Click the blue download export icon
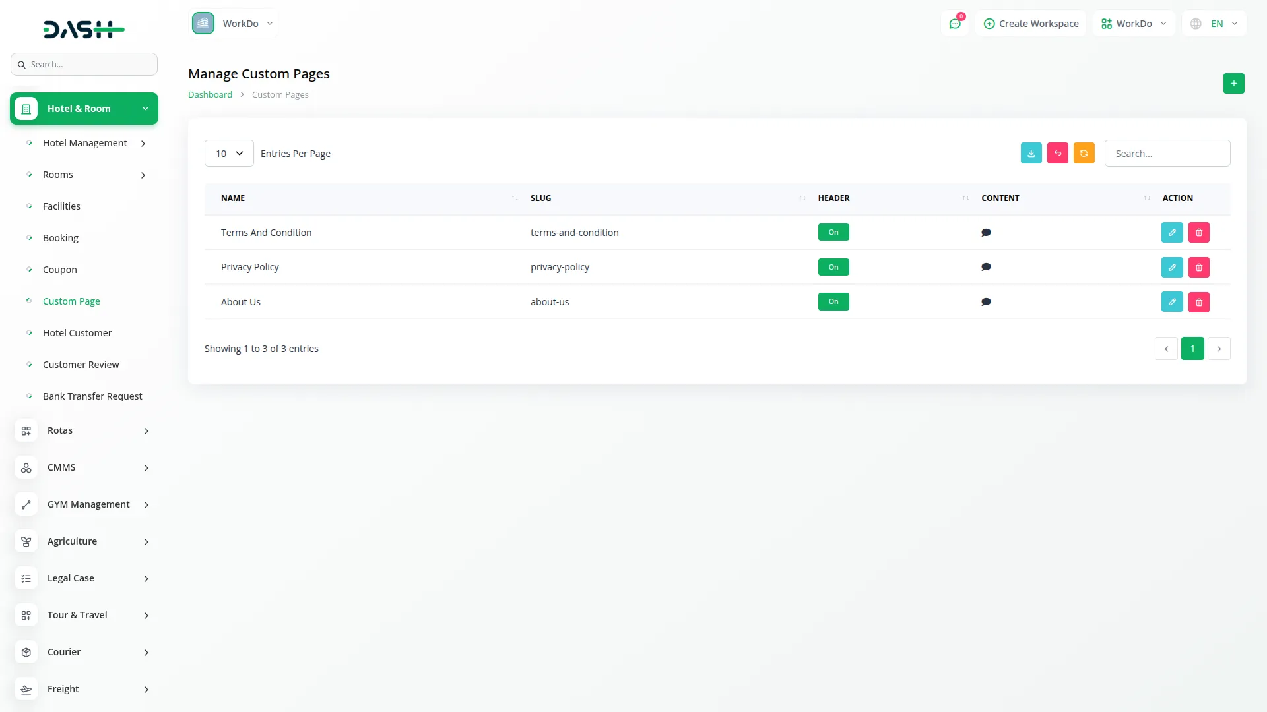Viewport: 1267px width, 712px height. 1031,153
